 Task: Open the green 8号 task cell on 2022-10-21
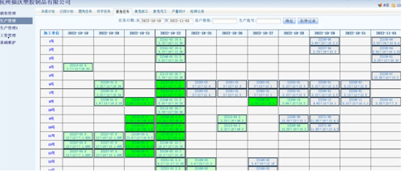(140, 102)
